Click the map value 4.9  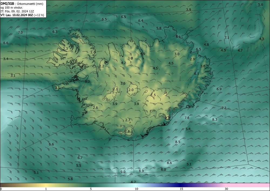143,54
